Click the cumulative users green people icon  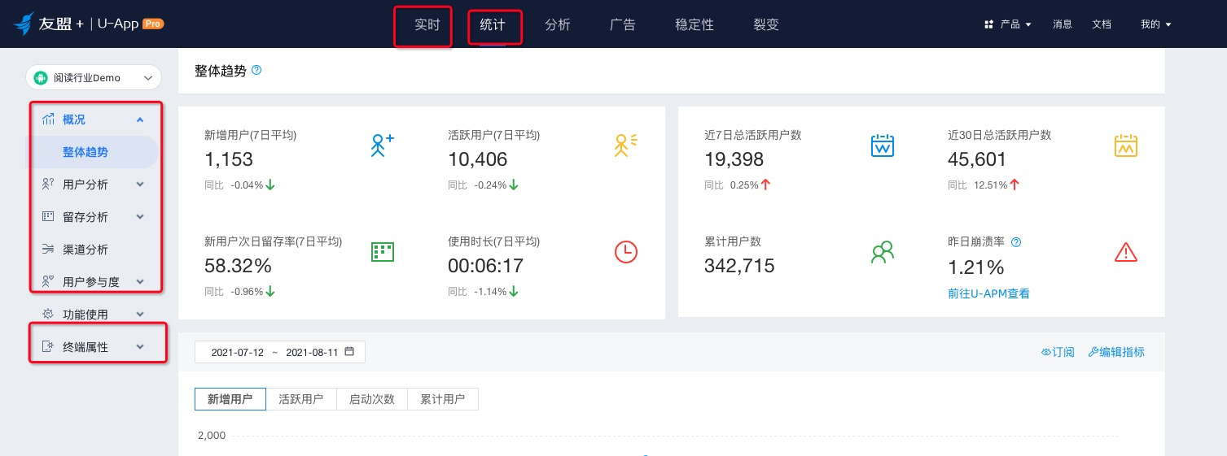(883, 252)
